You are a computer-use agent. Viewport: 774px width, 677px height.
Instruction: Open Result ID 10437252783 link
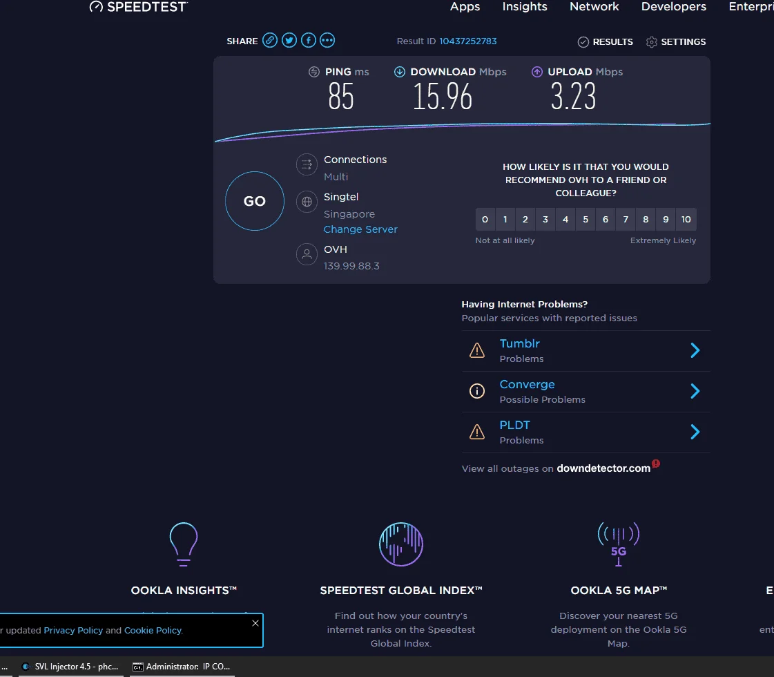468,41
